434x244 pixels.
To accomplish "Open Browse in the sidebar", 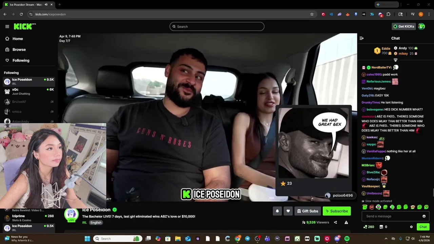I will point(15,49).
